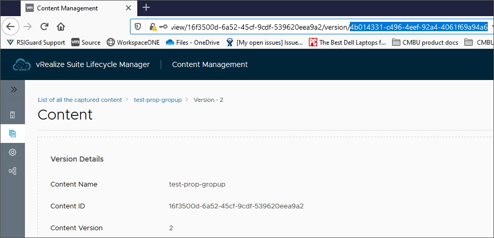This screenshot has height=238, width=494.
Task: Open the settings gear sidebar icon
Action: coord(12,152)
